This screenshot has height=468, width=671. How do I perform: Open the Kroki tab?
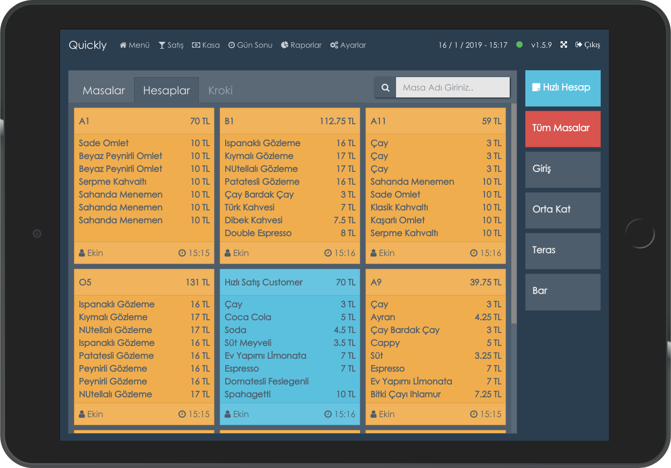220,90
